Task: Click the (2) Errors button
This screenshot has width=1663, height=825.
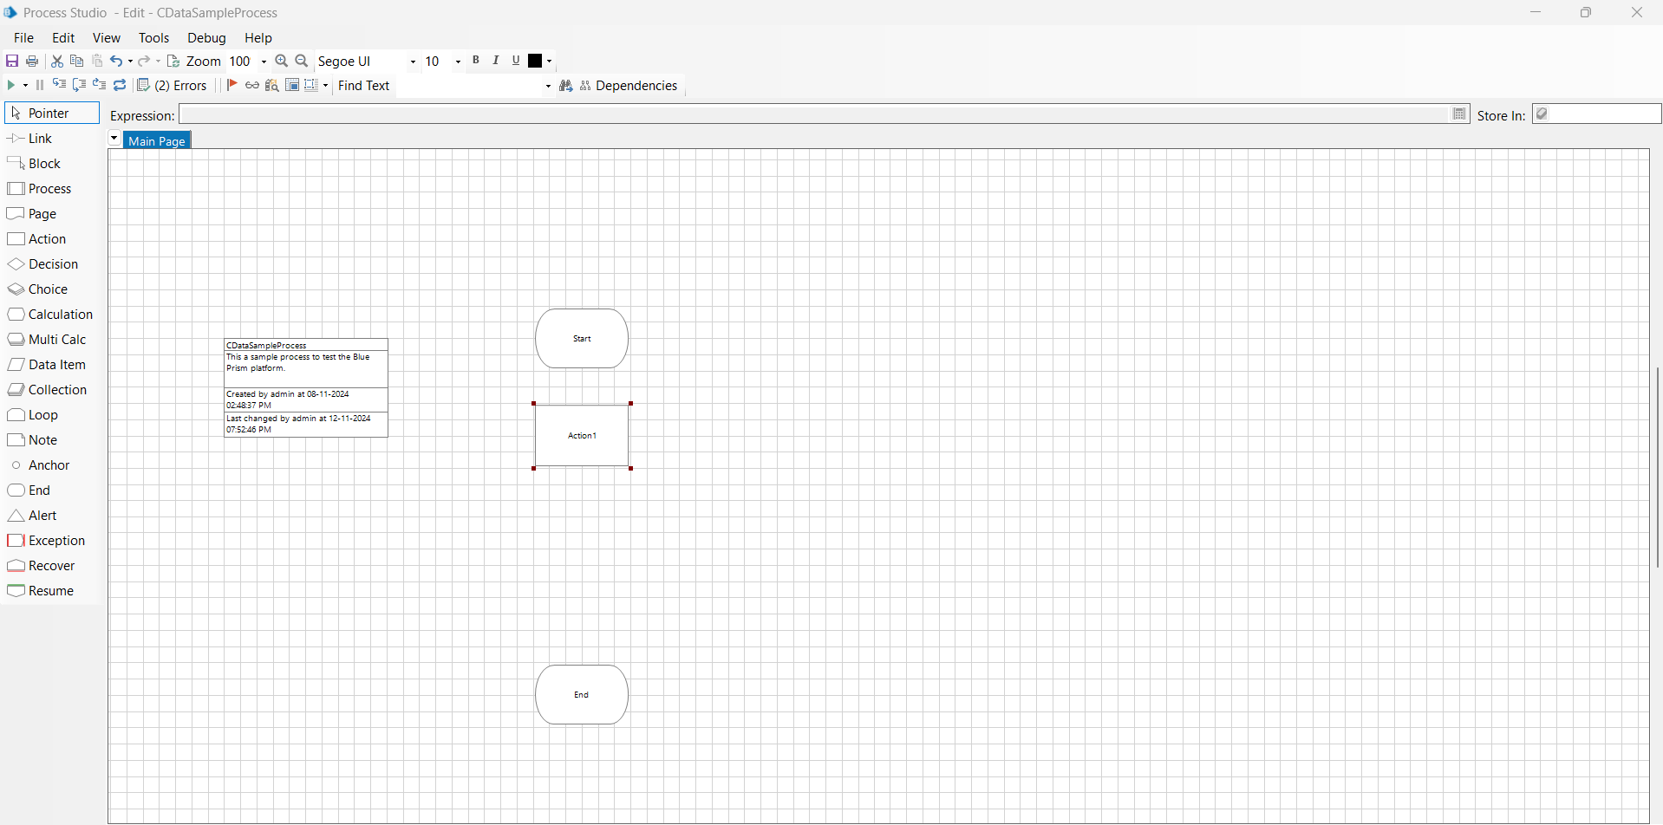Action: pos(173,85)
